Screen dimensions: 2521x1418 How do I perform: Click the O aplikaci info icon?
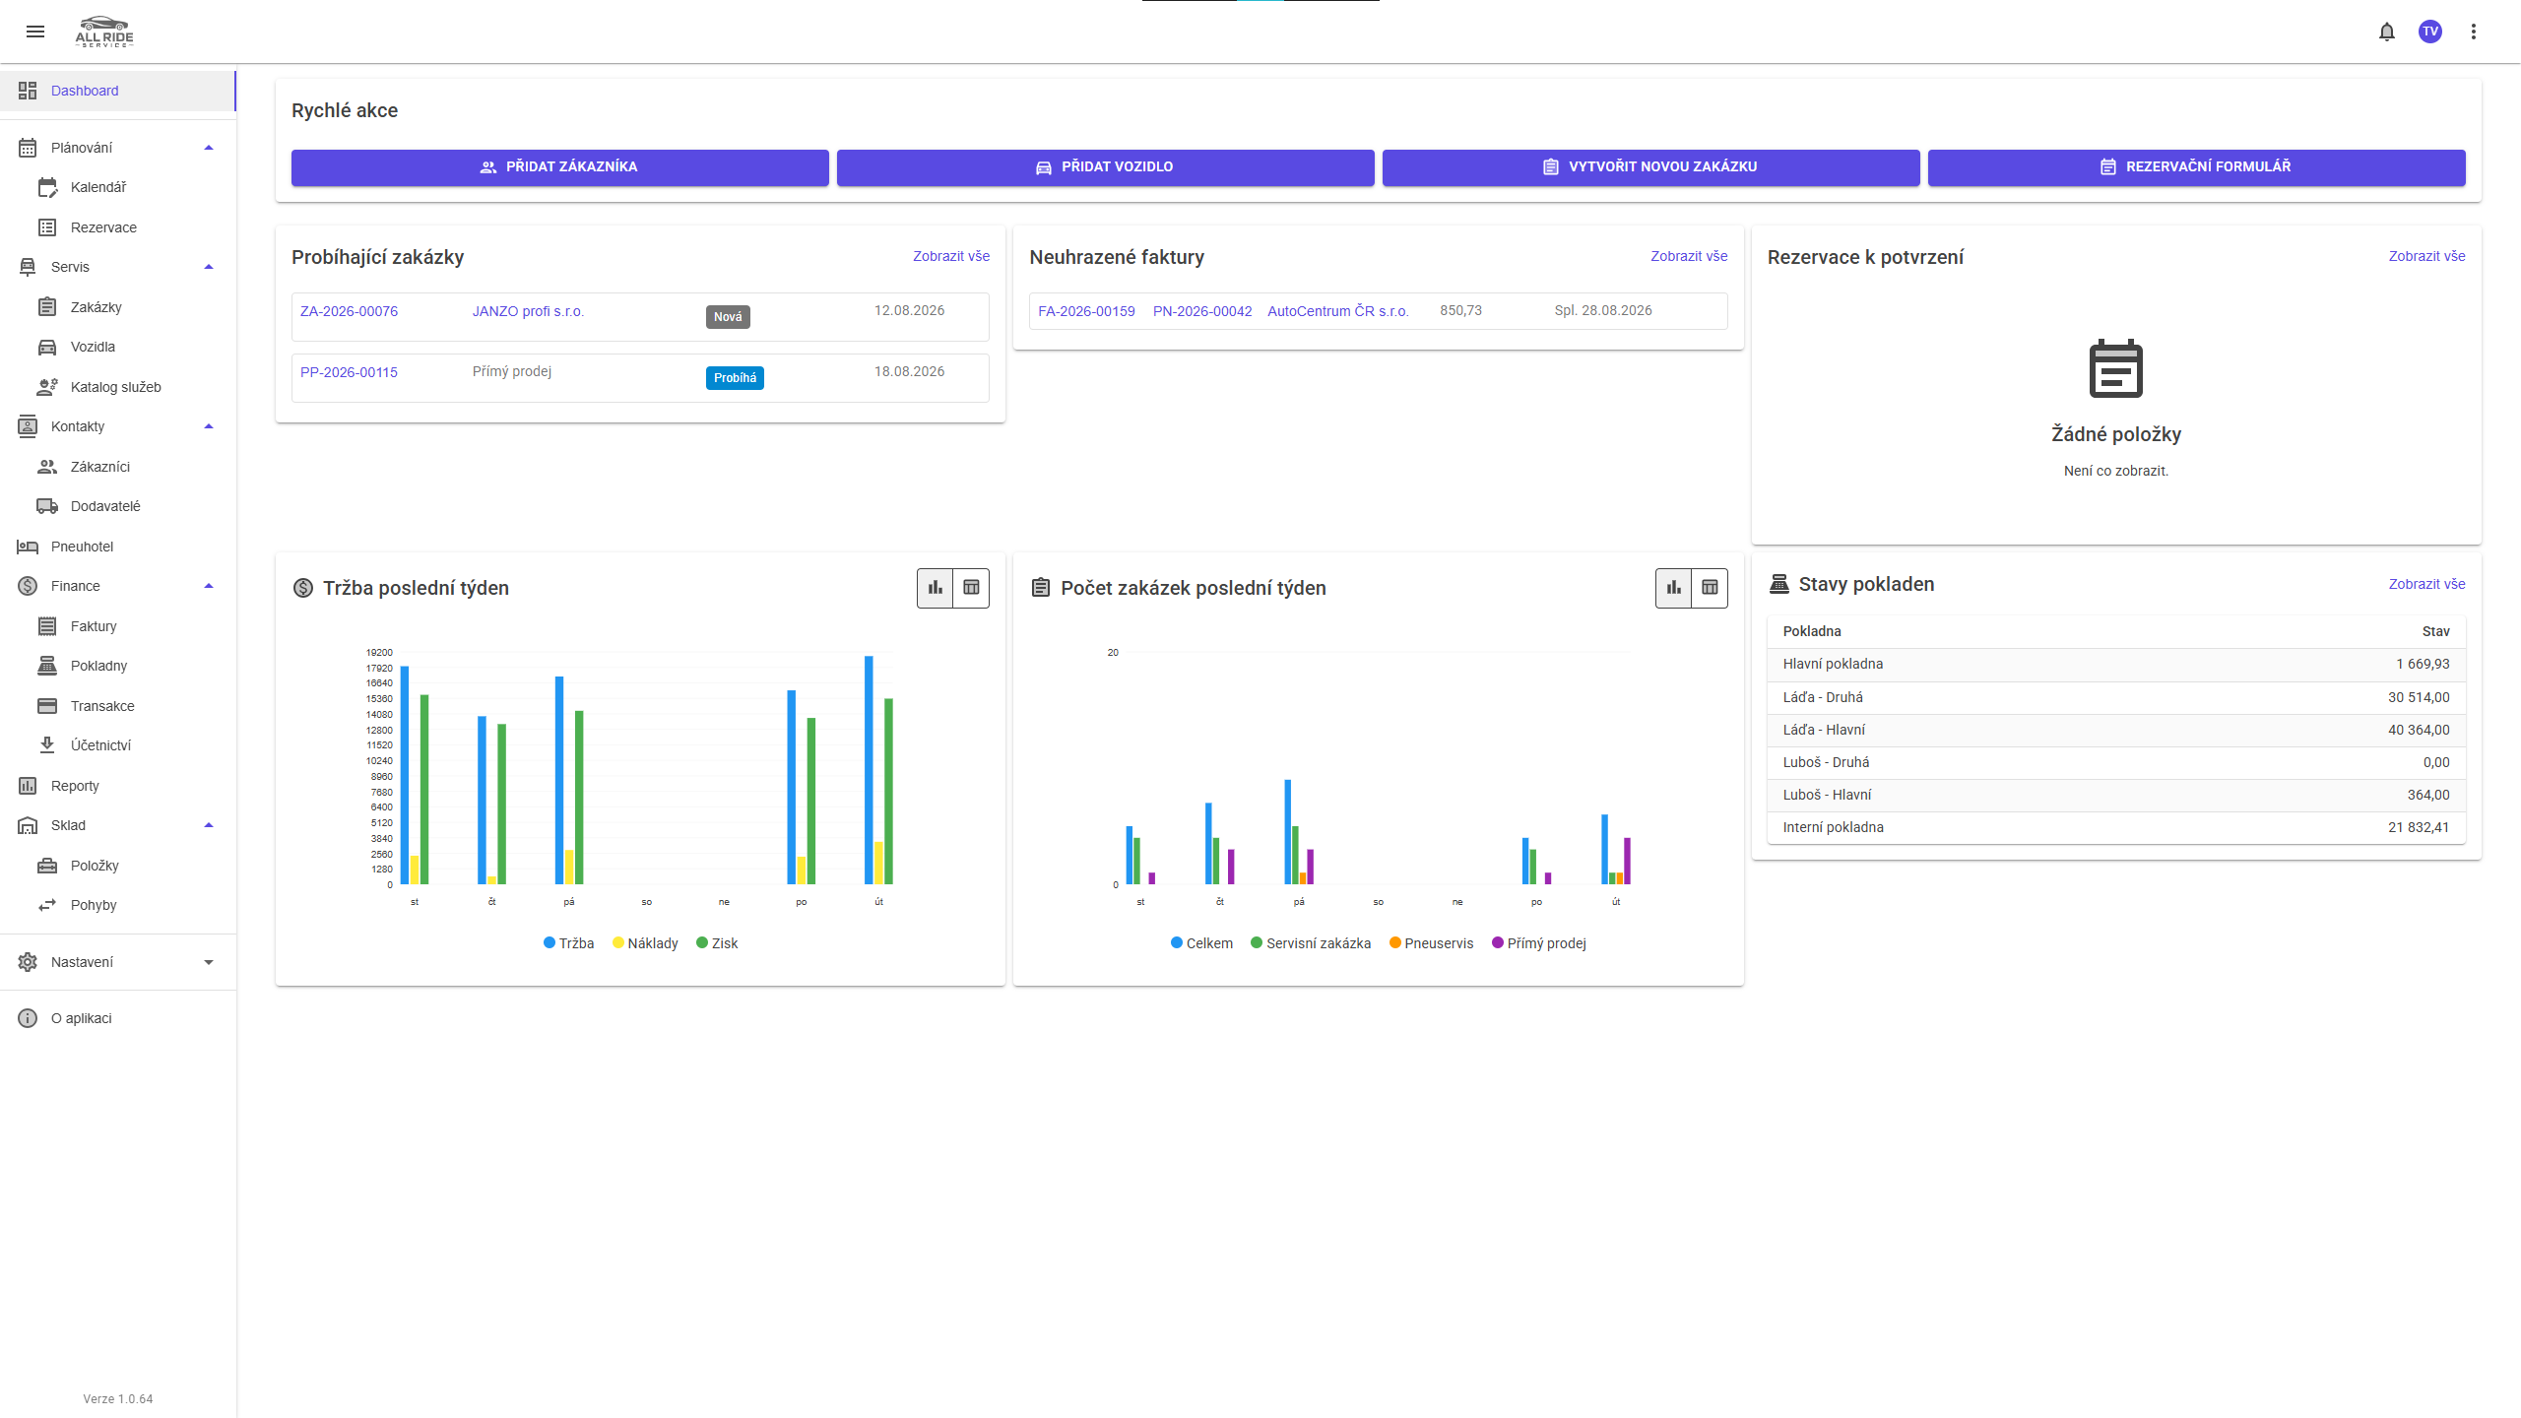point(28,1018)
